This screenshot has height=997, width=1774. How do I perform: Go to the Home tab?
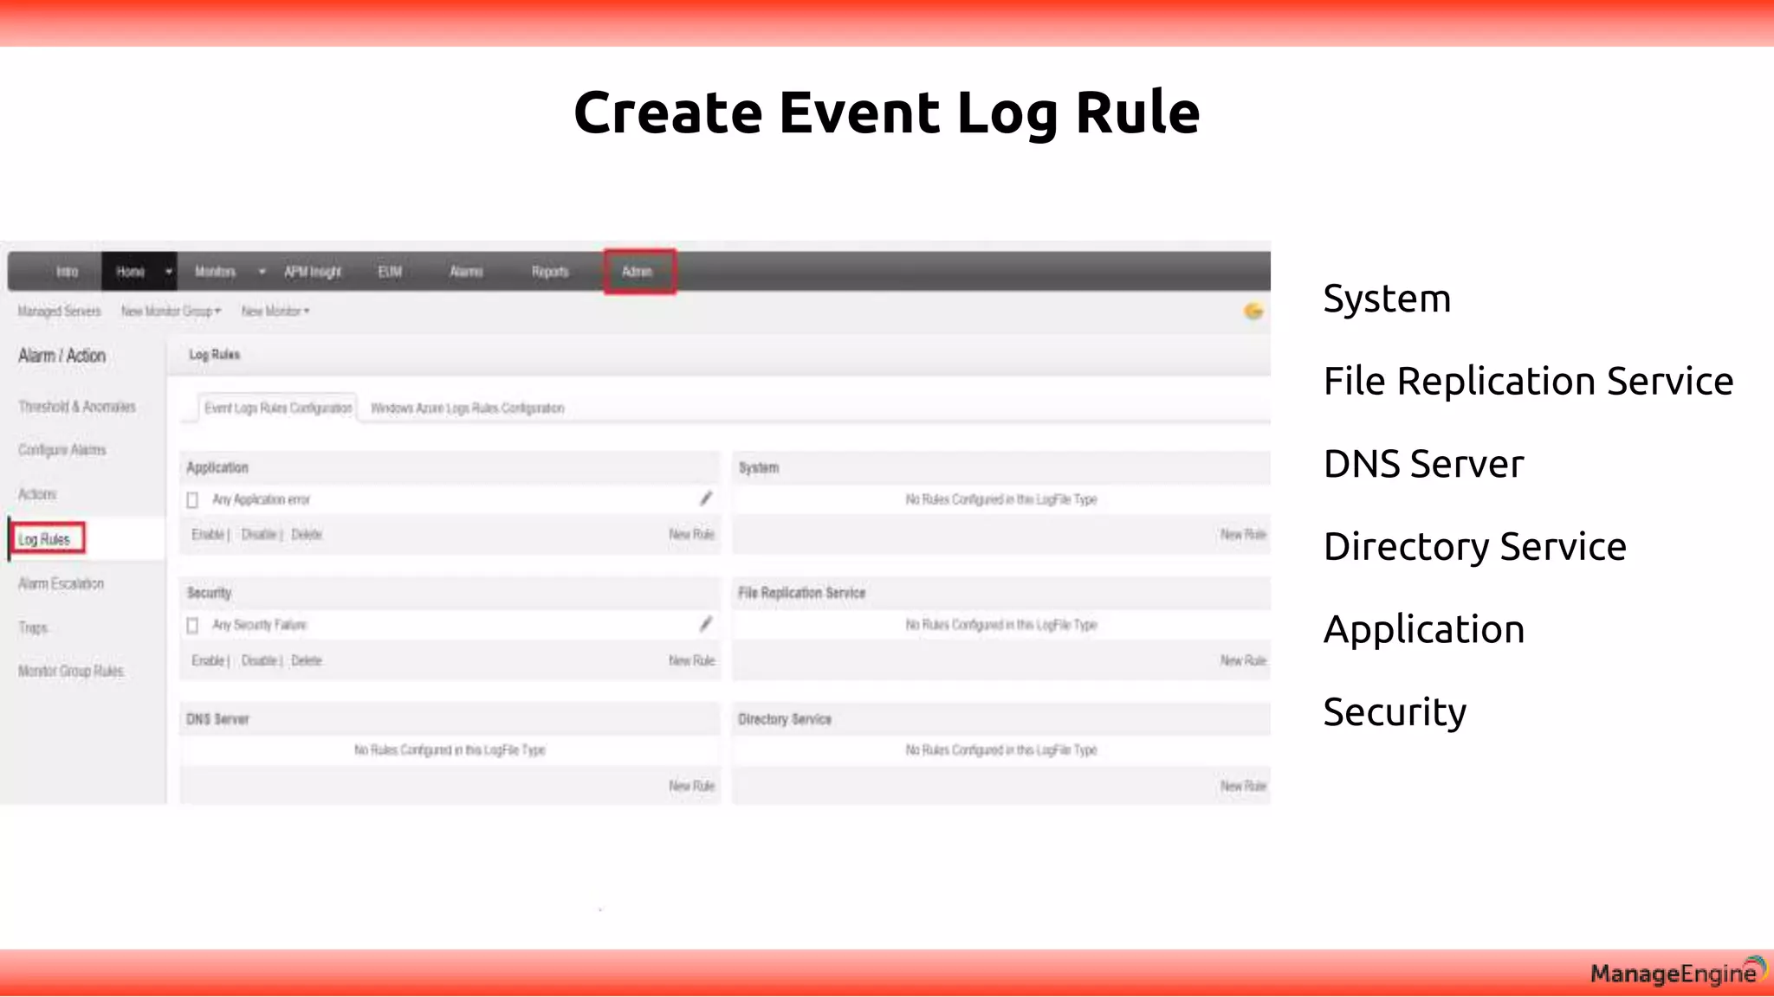coord(131,272)
